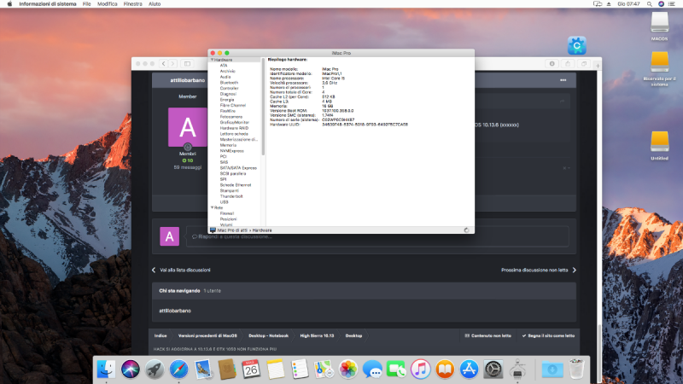Select Bluetooth in the hardware list
The height and width of the screenshot is (384, 683).
point(229,82)
